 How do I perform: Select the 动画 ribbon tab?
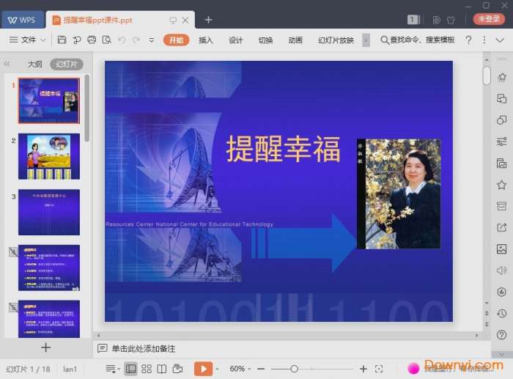point(295,40)
